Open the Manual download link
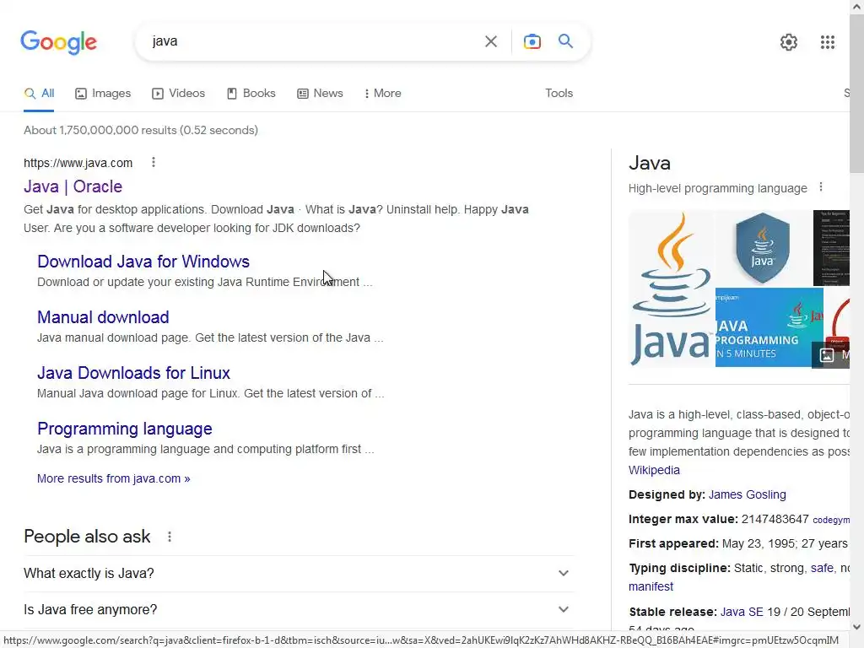The height and width of the screenshot is (648, 864). coord(103,317)
